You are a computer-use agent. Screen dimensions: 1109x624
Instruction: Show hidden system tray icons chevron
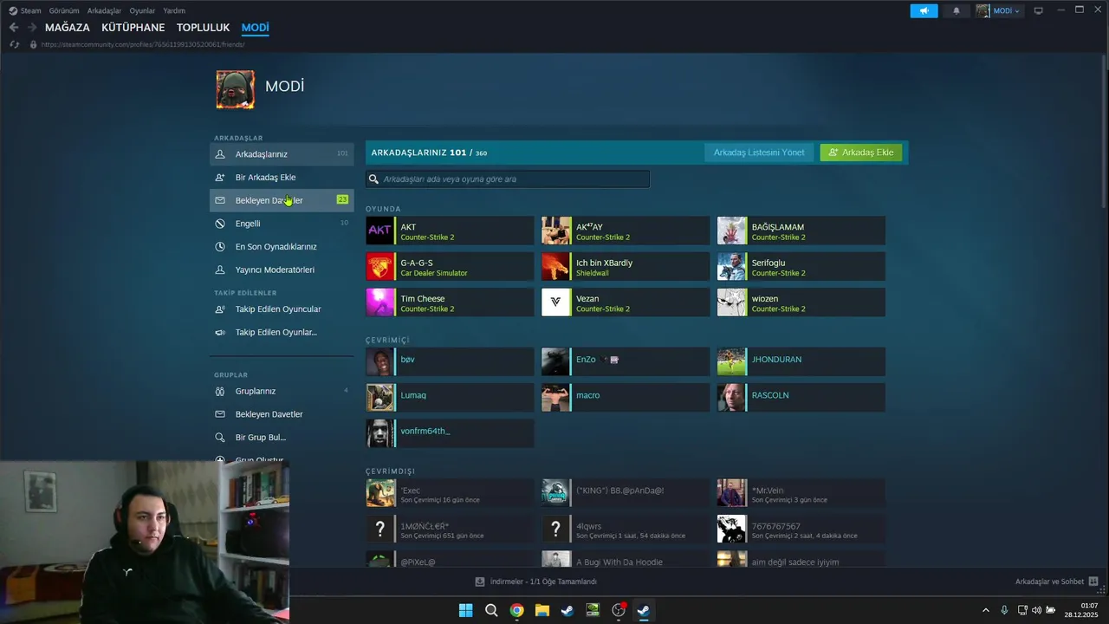click(985, 610)
